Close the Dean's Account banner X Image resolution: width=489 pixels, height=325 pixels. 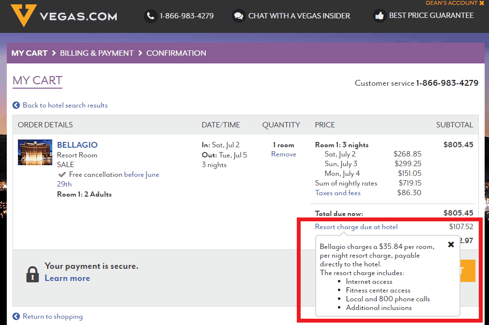481,3
